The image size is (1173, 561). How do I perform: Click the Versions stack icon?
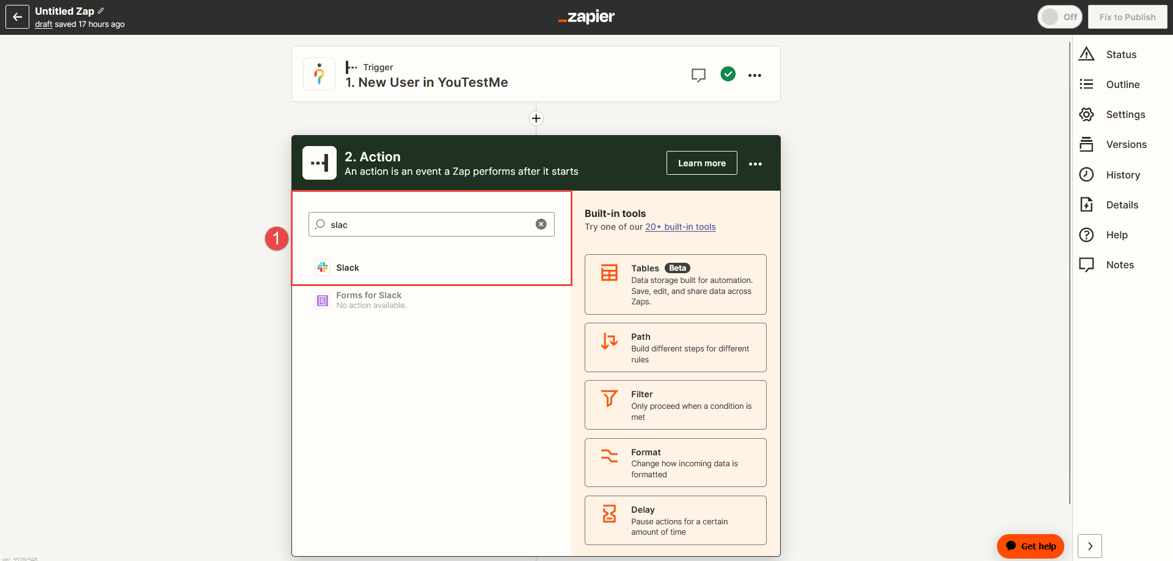pyautogui.click(x=1086, y=144)
